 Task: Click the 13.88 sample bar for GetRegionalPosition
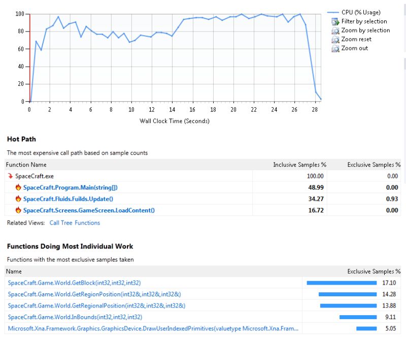[x=348, y=306]
